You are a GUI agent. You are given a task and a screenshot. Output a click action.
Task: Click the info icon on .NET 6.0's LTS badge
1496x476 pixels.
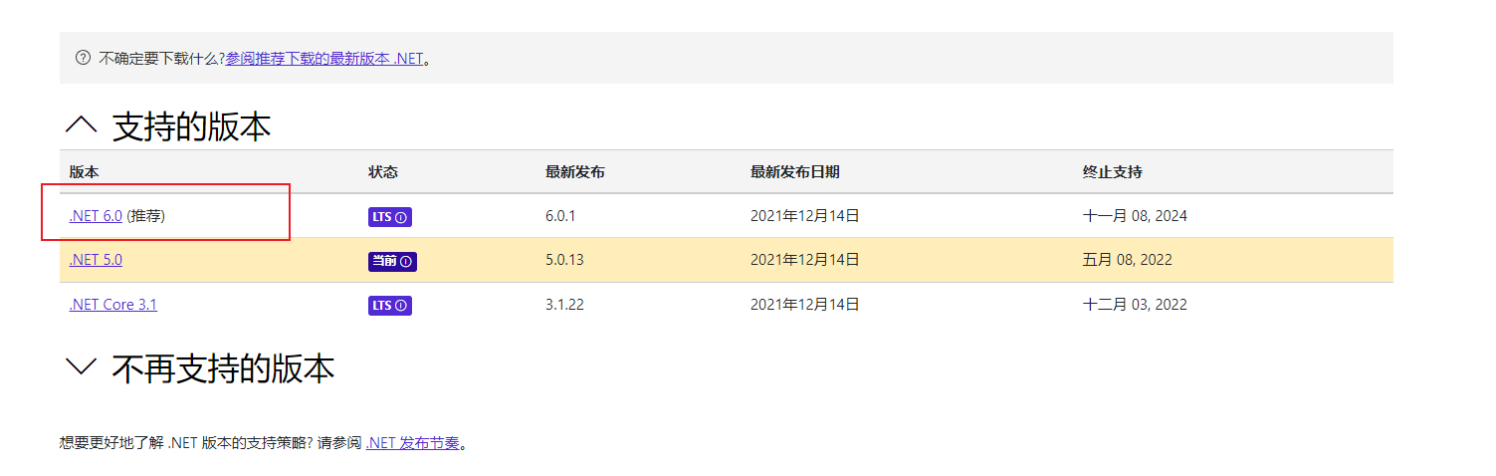click(x=401, y=217)
